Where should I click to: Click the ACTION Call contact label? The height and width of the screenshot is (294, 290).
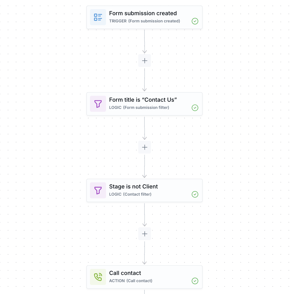131,281
